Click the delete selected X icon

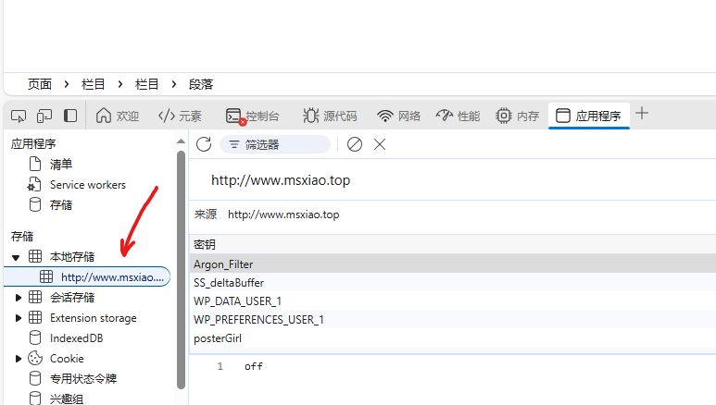[380, 144]
